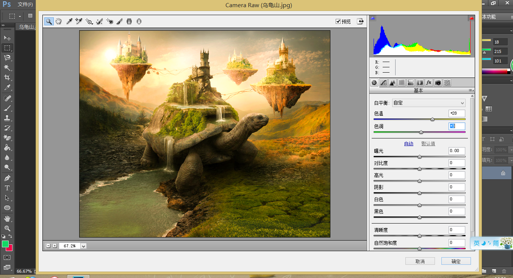Open Photoshop marquee tool preset dropdown

(20, 16)
